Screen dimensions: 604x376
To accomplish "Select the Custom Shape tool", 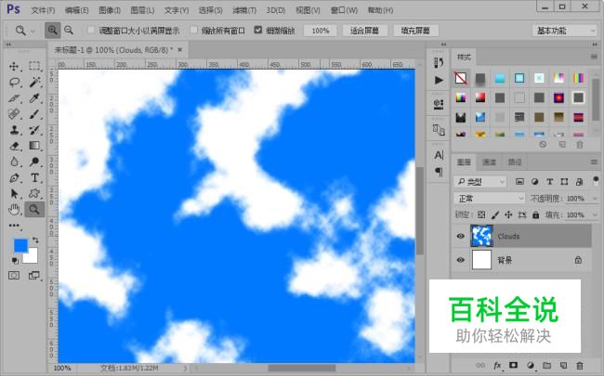I will (x=34, y=194).
